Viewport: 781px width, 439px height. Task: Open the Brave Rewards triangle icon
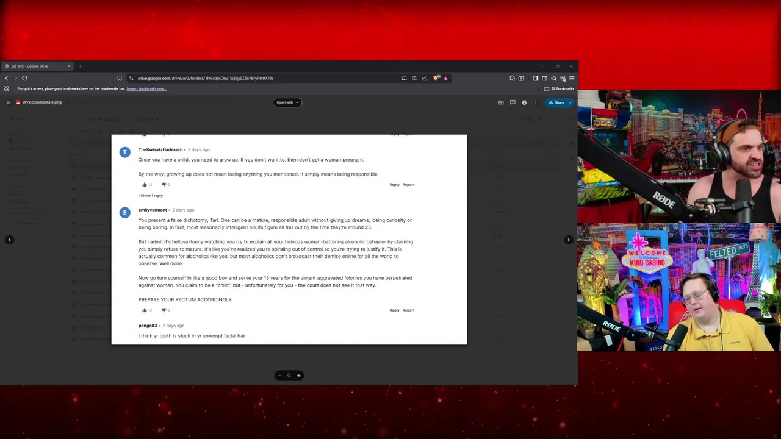pos(445,78)
